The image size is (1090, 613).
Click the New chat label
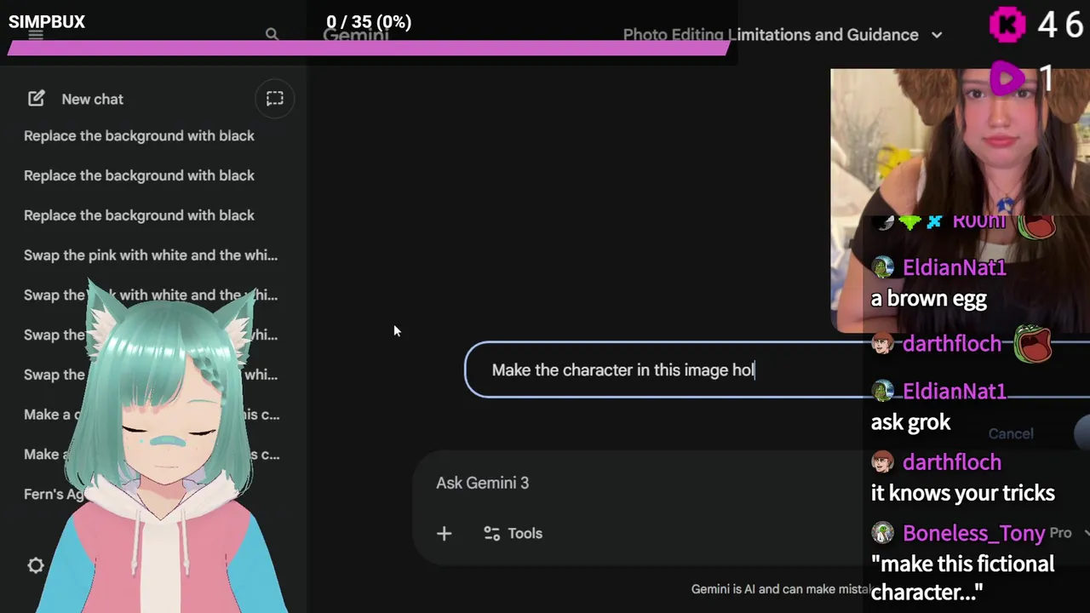92,99
